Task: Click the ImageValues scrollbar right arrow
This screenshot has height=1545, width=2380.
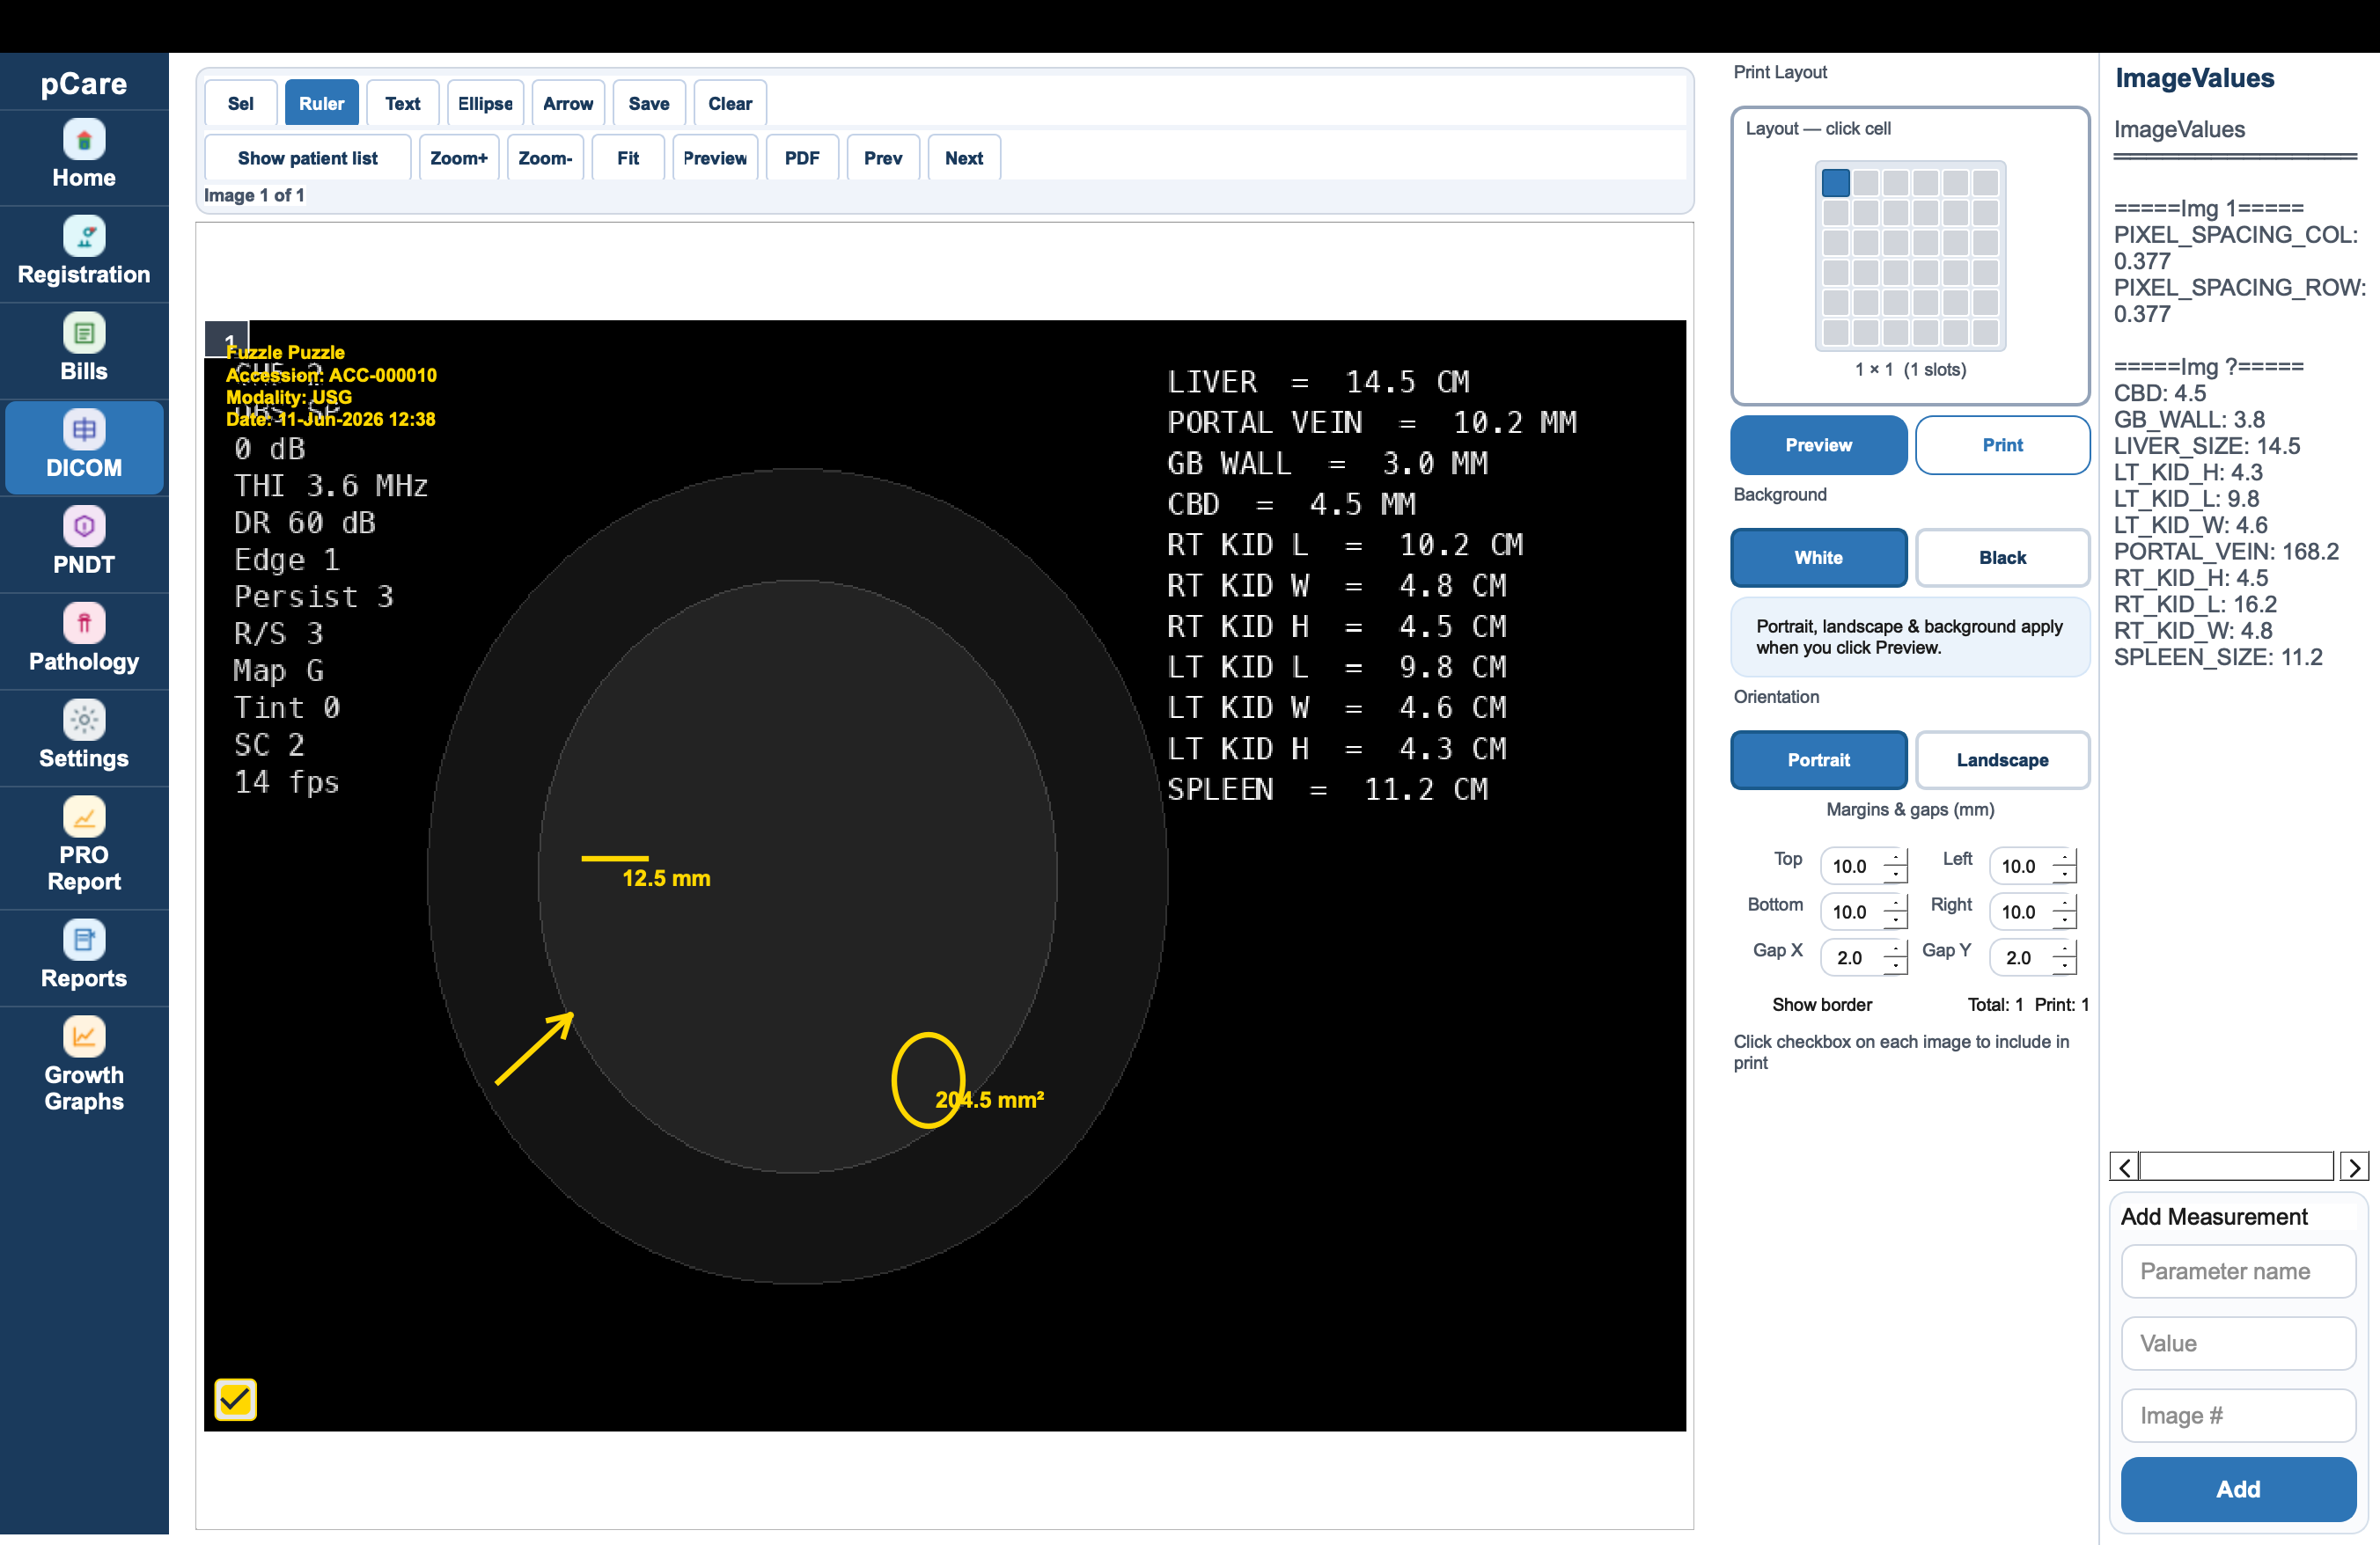Action: [x=2354, y=1167]
